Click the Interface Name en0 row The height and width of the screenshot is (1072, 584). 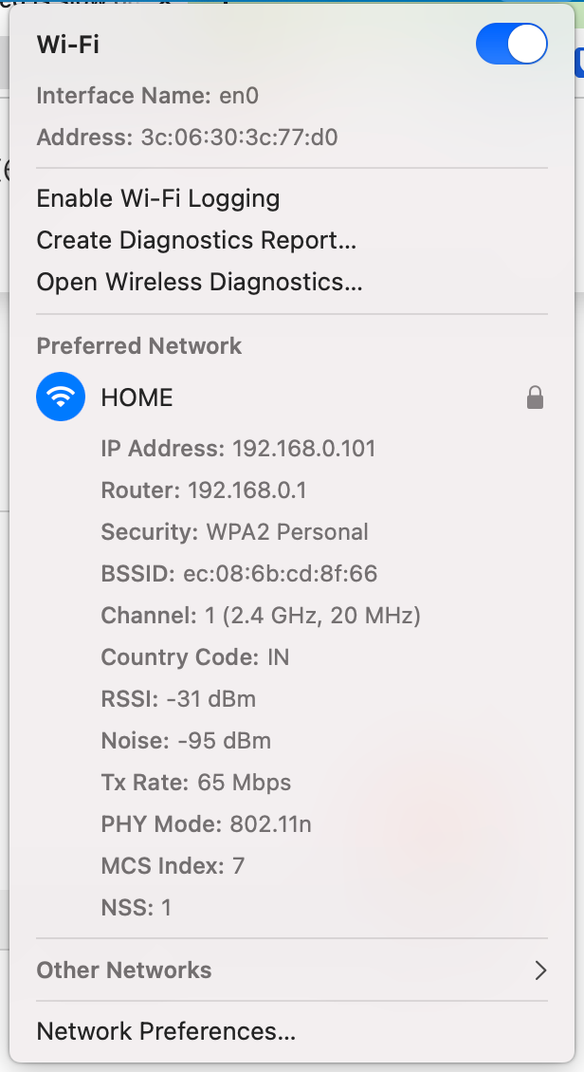point(148,96)
